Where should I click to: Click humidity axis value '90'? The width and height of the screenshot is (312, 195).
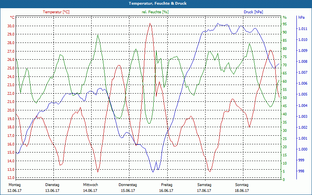pos(285,32)
